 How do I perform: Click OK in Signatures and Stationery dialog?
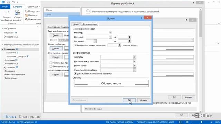[174, 97]
